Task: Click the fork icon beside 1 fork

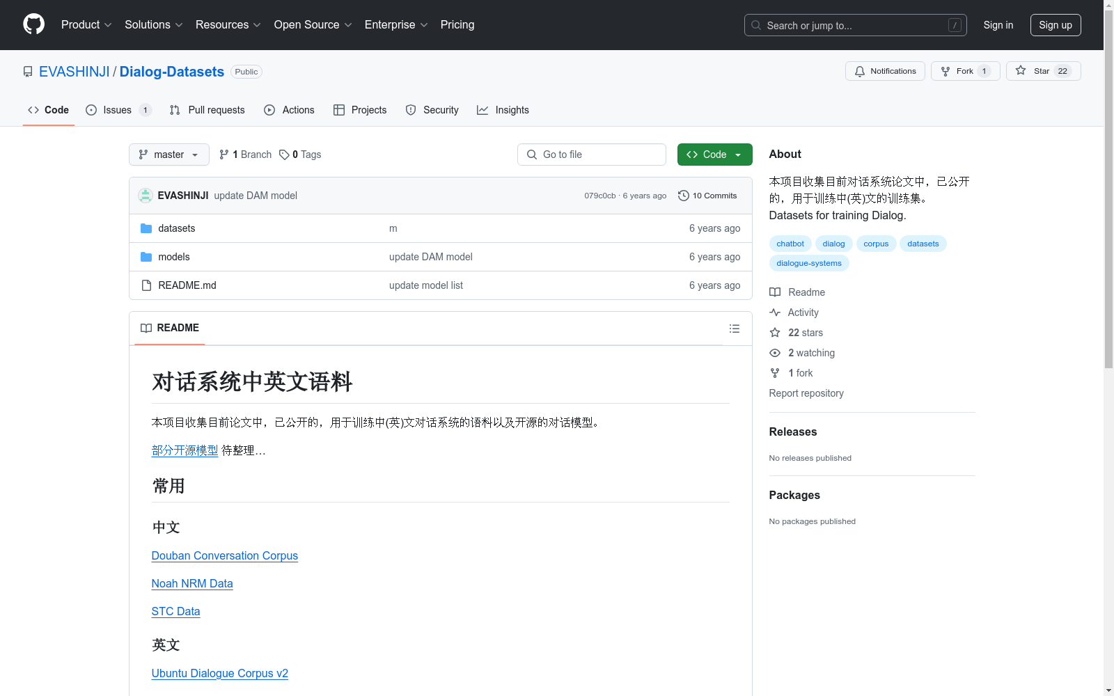Action: [x=775, y=373]
